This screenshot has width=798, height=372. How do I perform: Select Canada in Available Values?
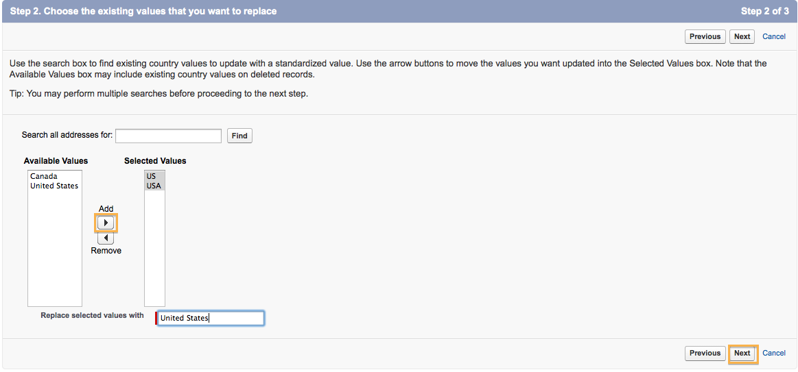click(x=44, y=176)
